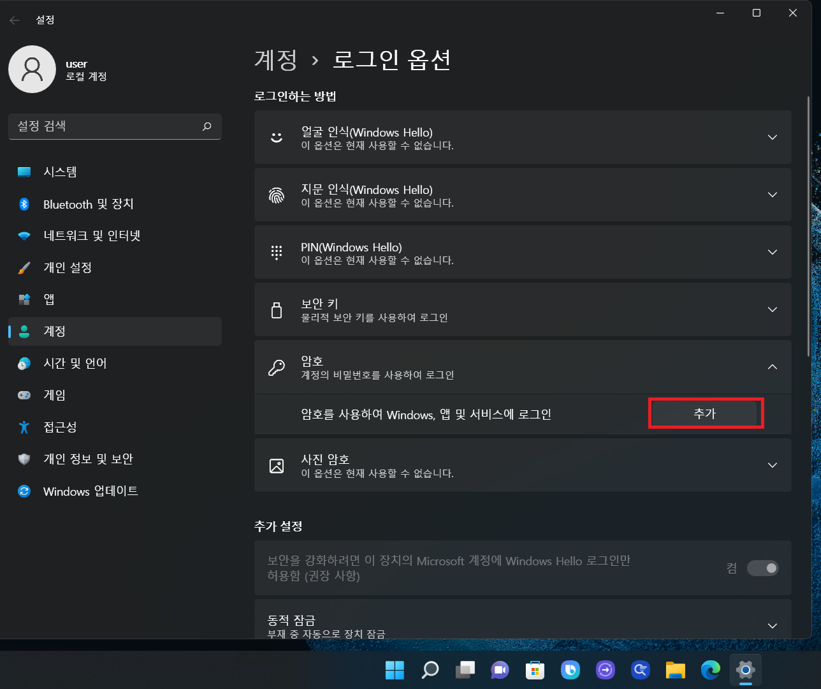Screen dimensions: 821x689
Task: Click the user profile avatar picture
Action: tap(32, 70)
